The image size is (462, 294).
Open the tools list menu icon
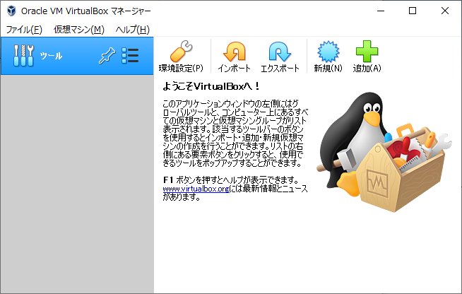pyautogui.click(x=130, y=56)
